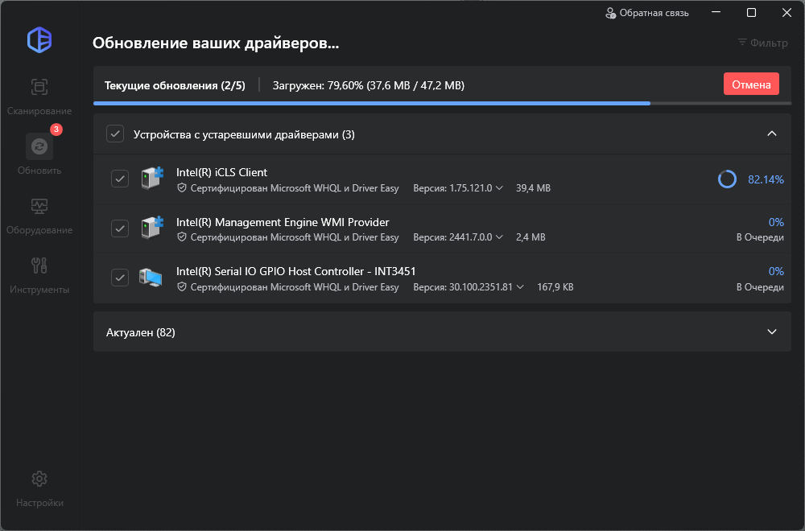This screenshot has height=531, width=805.
Task: Click the red 3 notification badge
Action: pos(56,130)
